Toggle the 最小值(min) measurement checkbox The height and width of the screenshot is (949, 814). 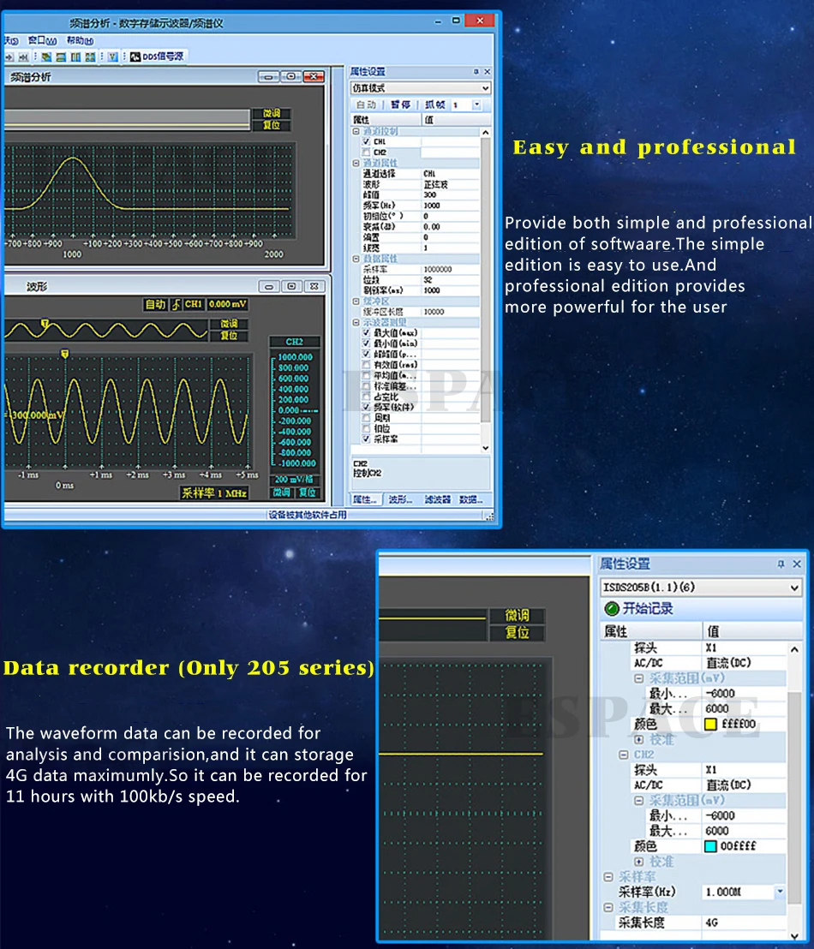click(366, 343)
